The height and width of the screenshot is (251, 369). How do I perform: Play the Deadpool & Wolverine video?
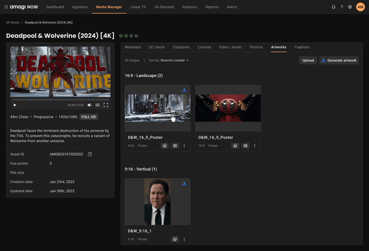pyautogui.click(x=15, y=105)
